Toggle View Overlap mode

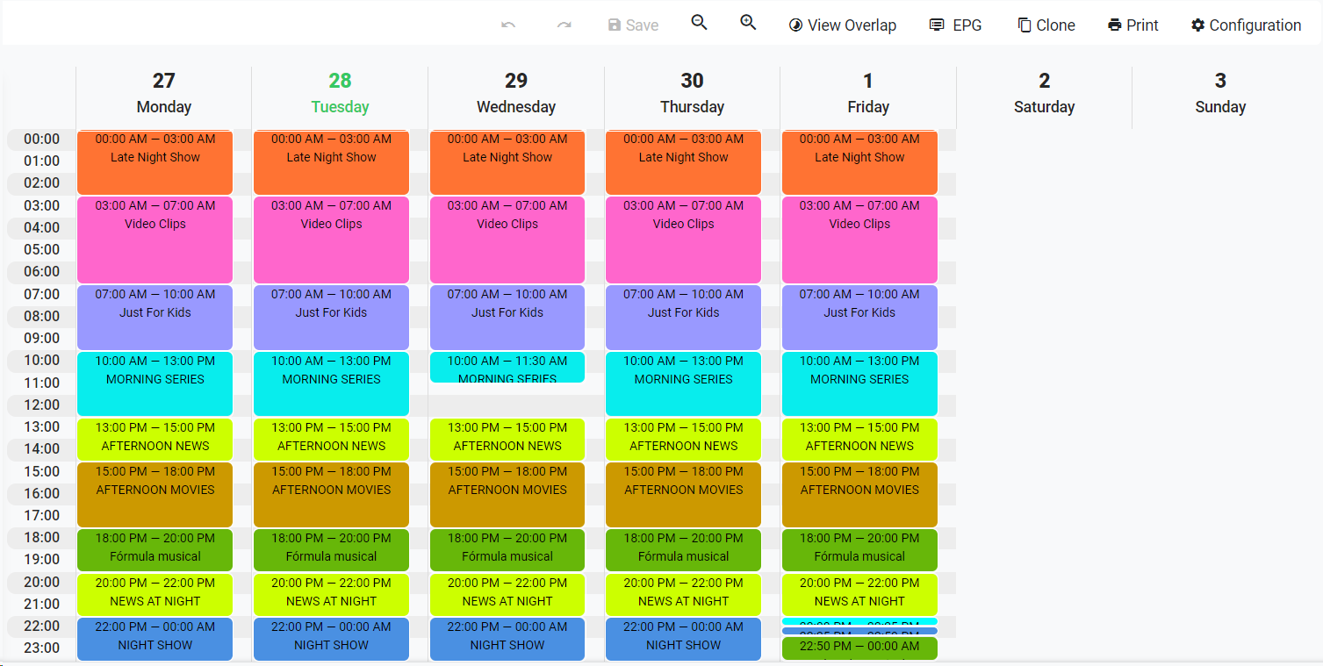point(842,25)
